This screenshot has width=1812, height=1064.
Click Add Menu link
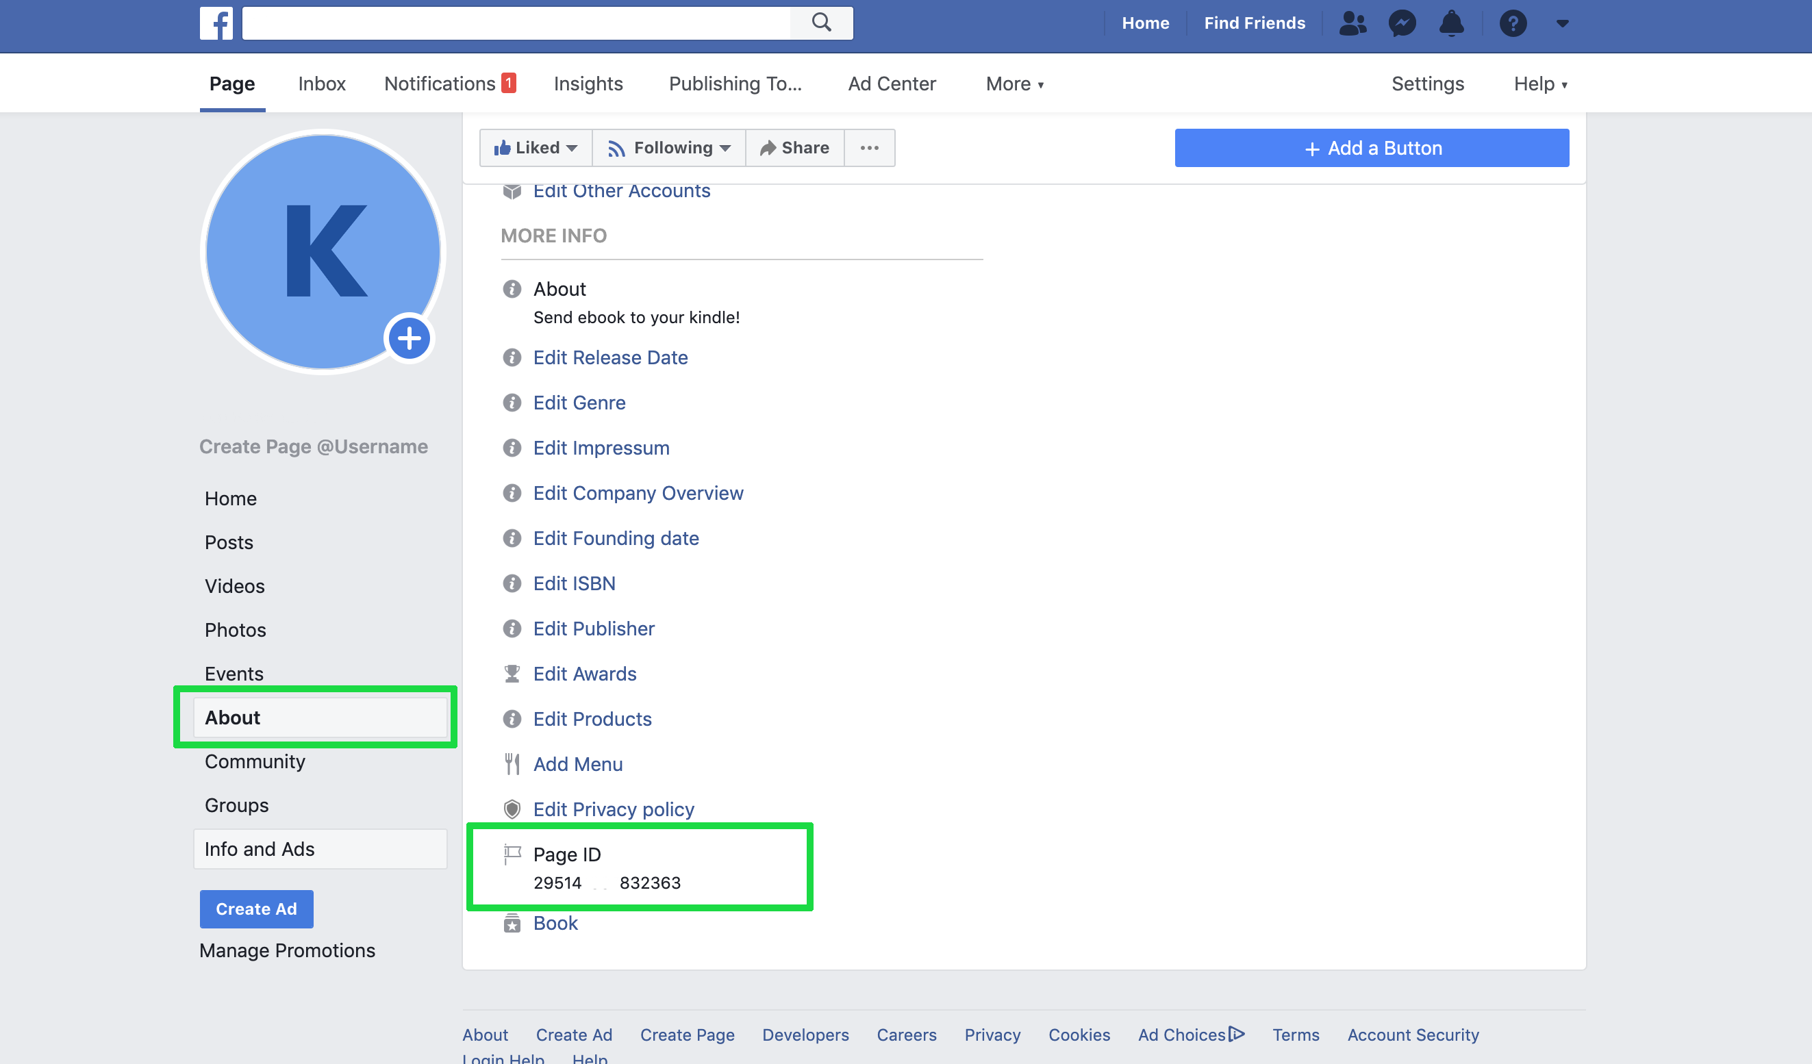577,764
